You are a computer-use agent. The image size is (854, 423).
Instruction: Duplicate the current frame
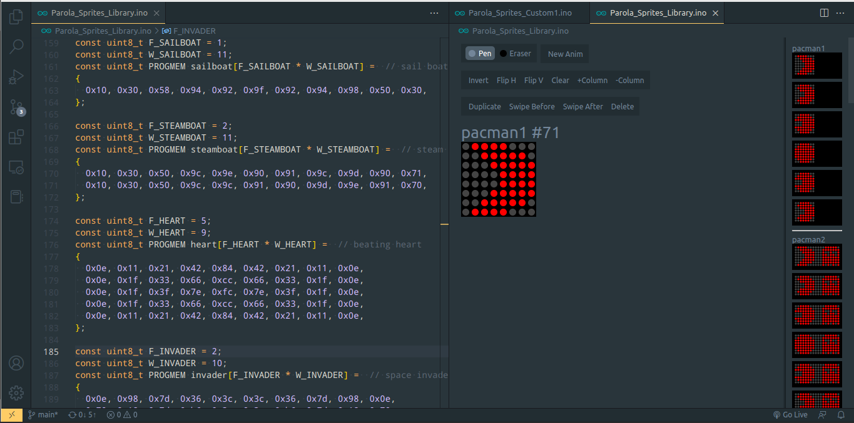click(485, 106)
